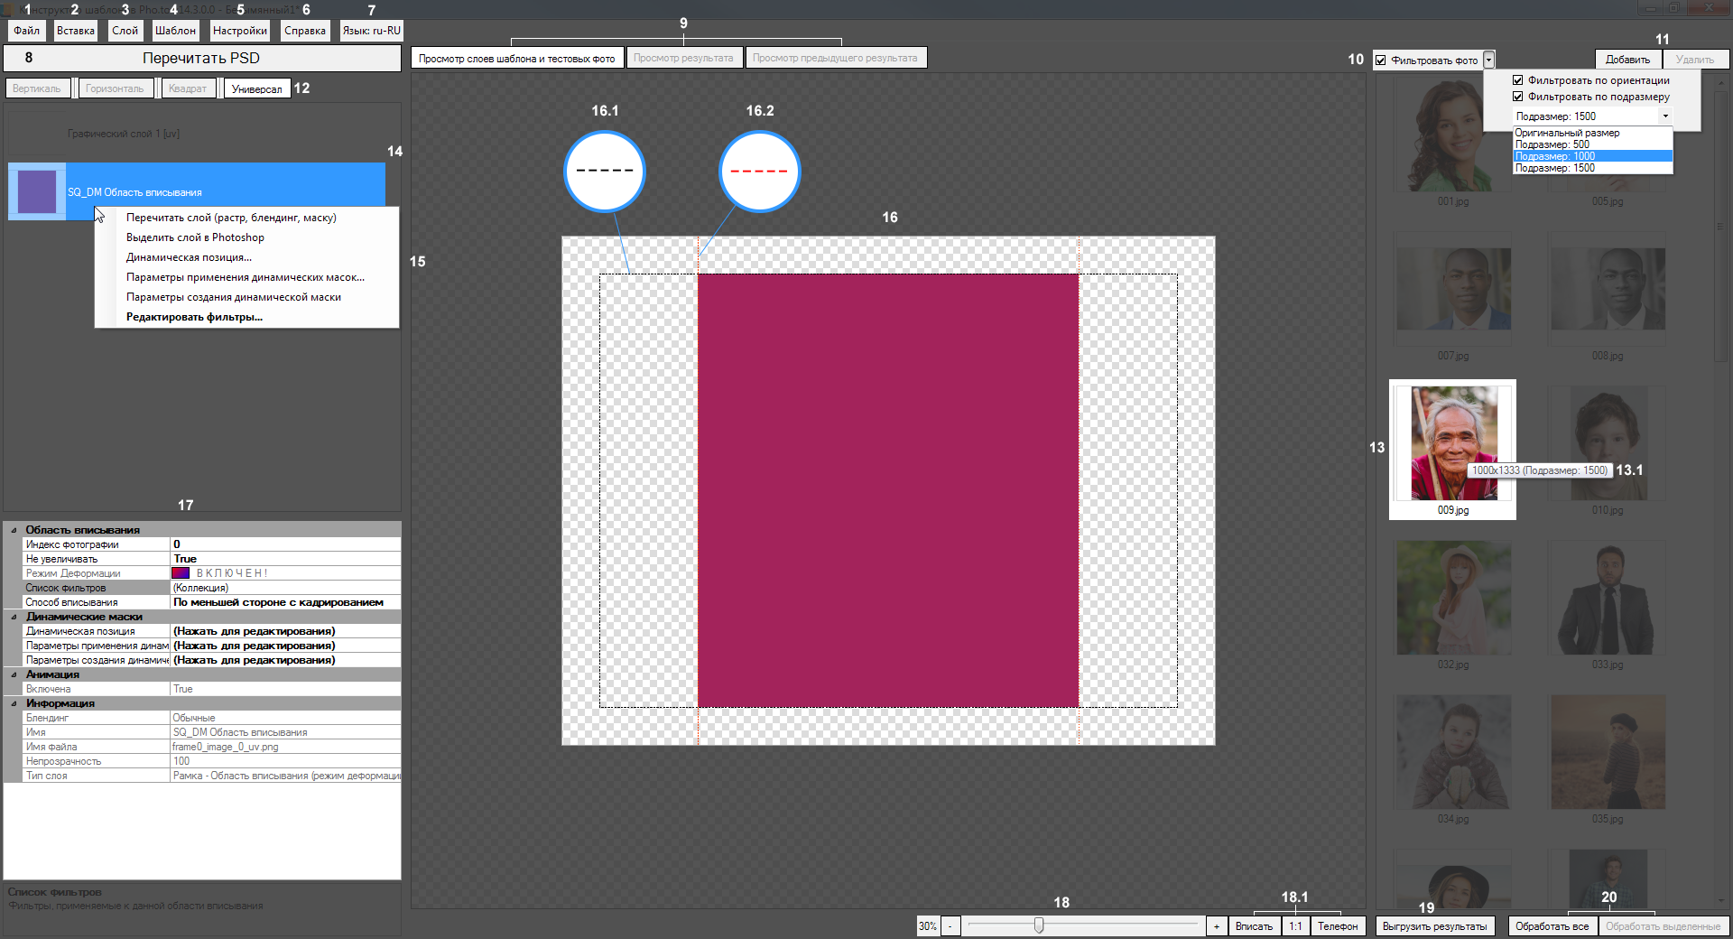Toggle the Фильтровать фото checkbox
This screenshot has width=1733, height=939.
[x=1381, y=60]
